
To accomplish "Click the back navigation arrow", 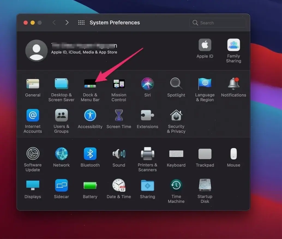I will coord(54,22).
